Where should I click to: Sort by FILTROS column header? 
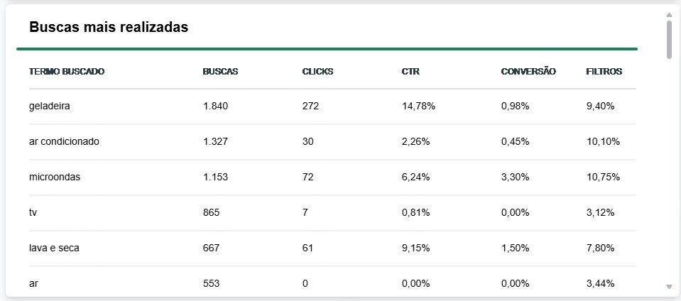coord(604,72)
